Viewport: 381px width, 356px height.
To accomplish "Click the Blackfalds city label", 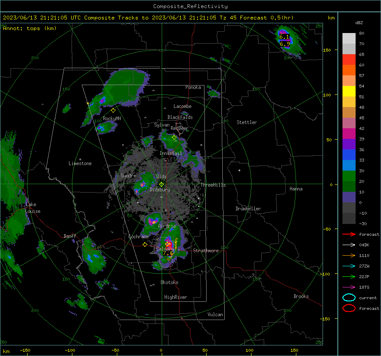I will tap(180, 117).
